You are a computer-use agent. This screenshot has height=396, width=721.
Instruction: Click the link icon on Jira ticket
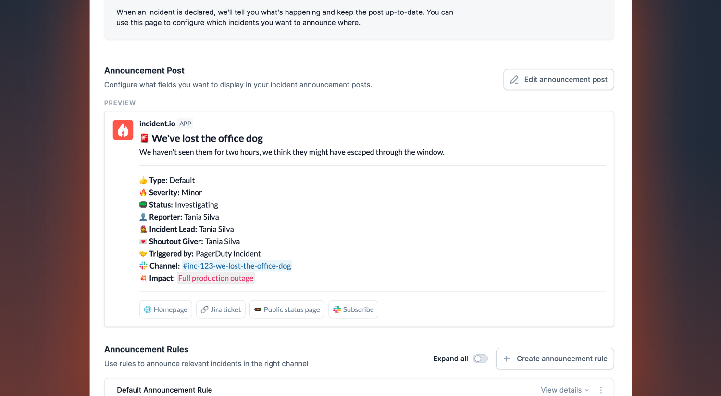pyautogui.click(x=205, y=309)
